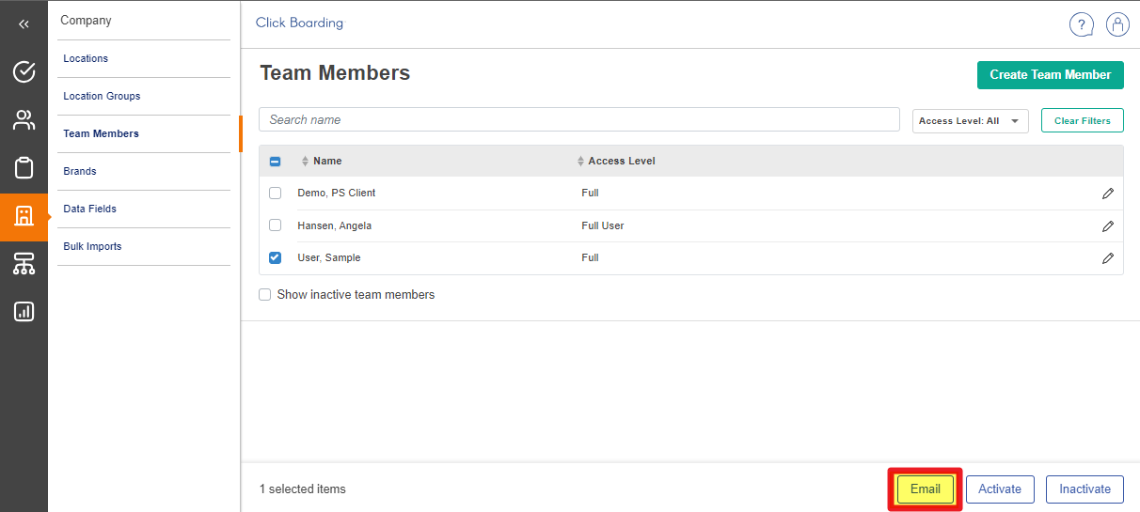Sort the table by Access Level column
This screenshot has width=1140, height=512.
[621, 162]
